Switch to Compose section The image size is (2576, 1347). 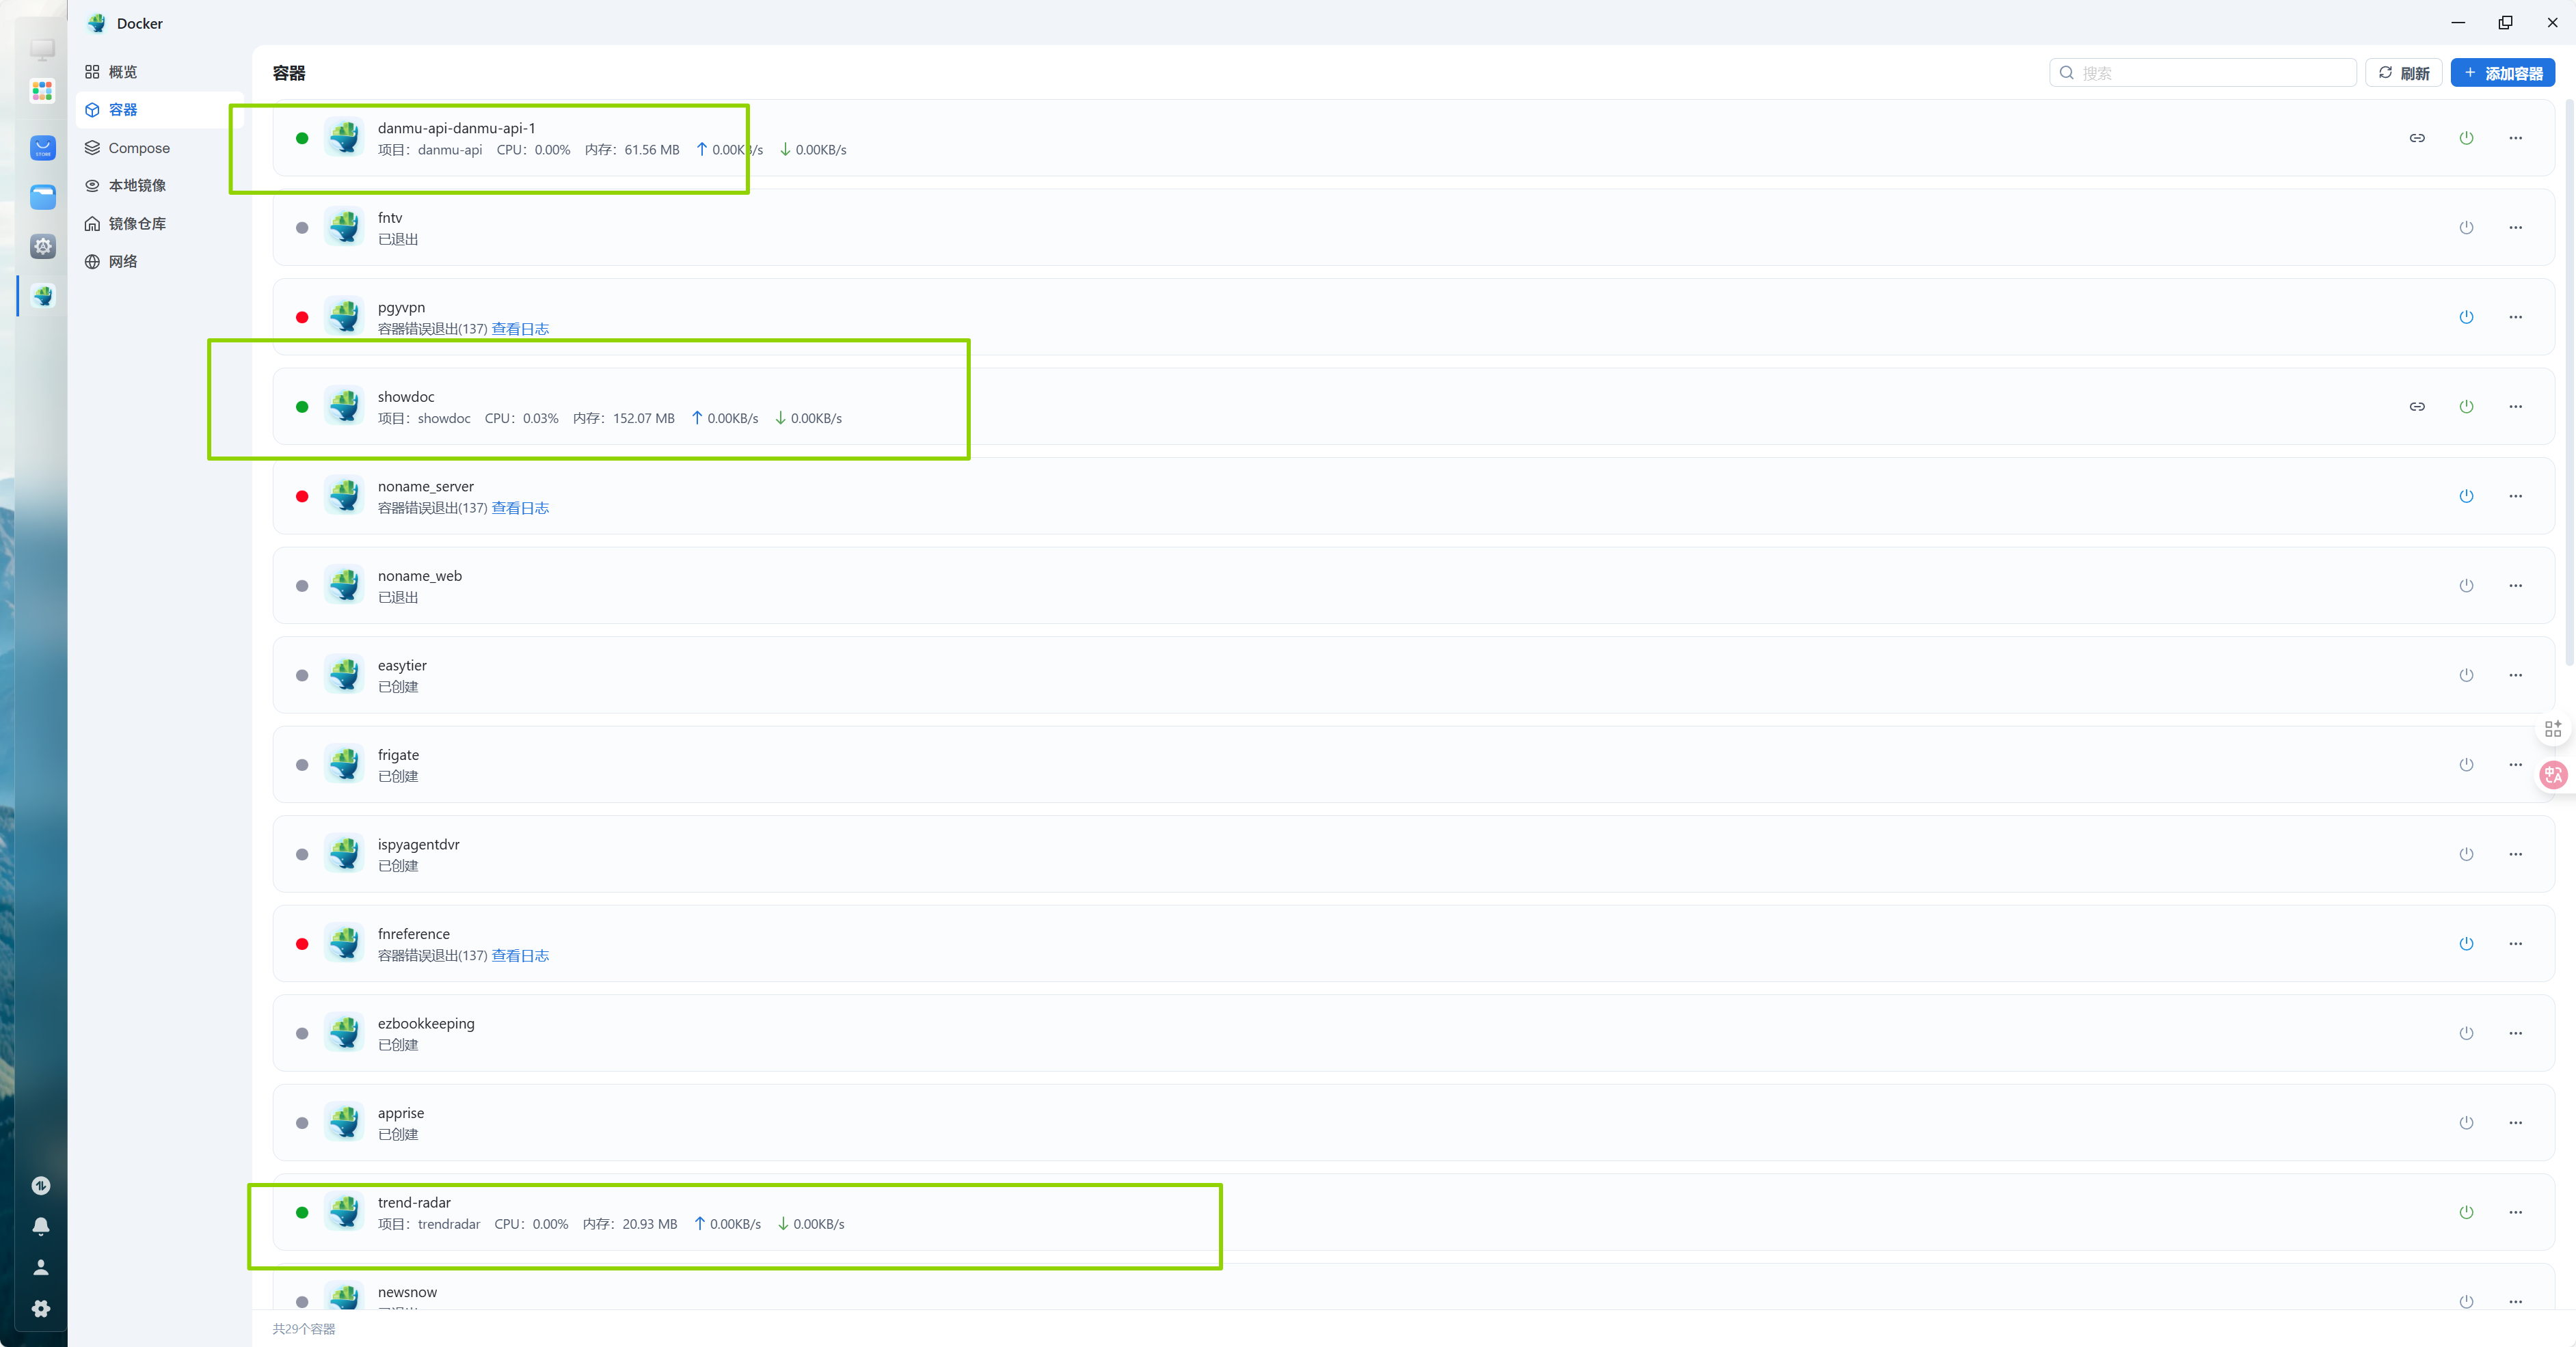click(x=139, y=148)
